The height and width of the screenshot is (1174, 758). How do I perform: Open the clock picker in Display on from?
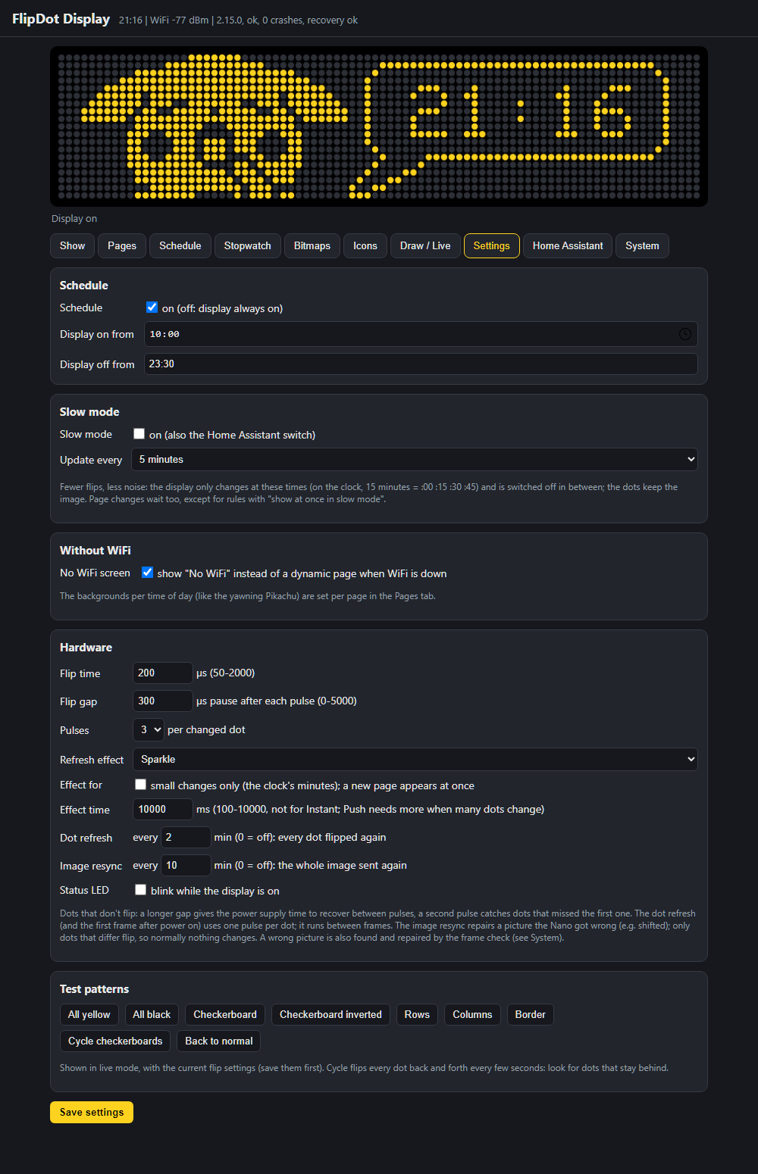(684, 334)
